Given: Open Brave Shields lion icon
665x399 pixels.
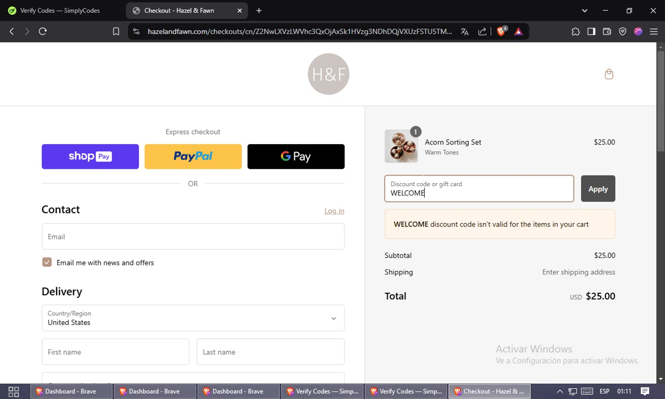Looking at the screenshot, I should [x=501, y=31].
